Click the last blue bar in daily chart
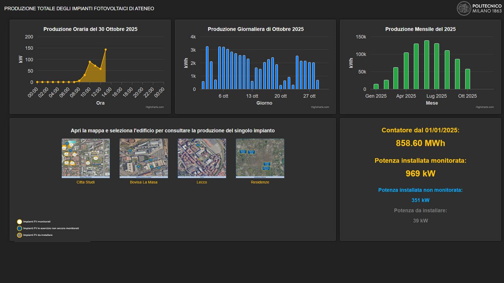Screen dimensions: 504x283 (317, 85)
